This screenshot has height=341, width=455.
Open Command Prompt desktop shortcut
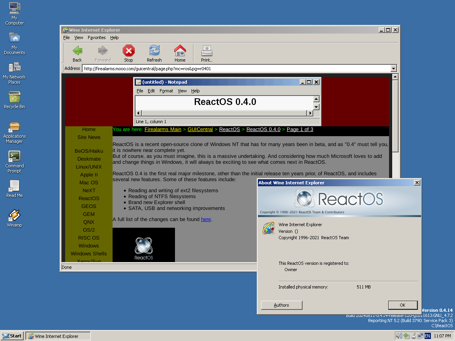pos(15,156)
